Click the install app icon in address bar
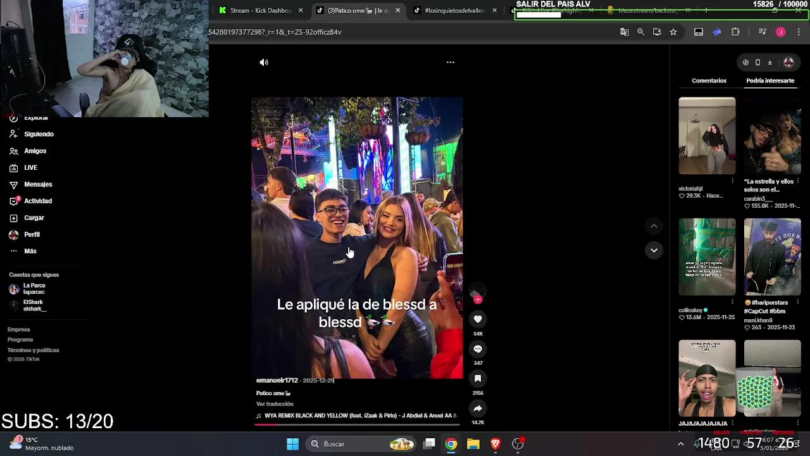This screenshot has width=810, height=456. pos(657,32)
